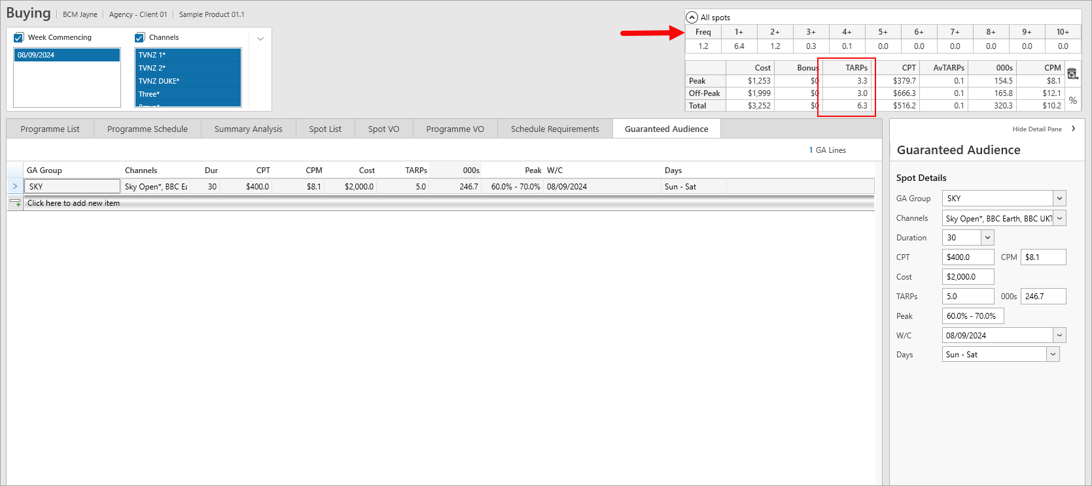
Task: Open the GA Group dropdown in Spot Details
Action: click(1059, 198)
